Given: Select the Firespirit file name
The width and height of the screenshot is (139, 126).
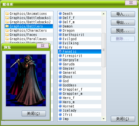Looking at the screenshot, I should [x=72, y=56].
